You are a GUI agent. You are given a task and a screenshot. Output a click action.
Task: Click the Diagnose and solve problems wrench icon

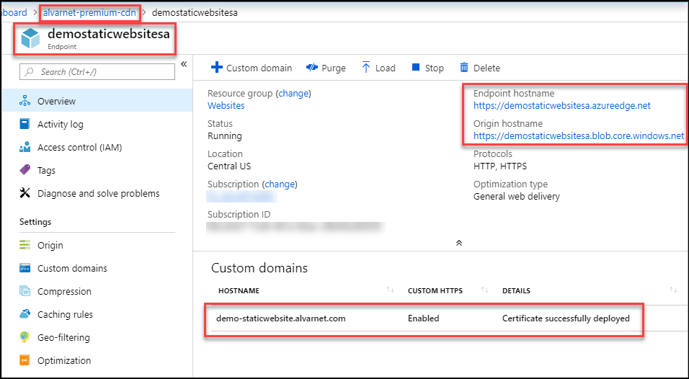25,193
